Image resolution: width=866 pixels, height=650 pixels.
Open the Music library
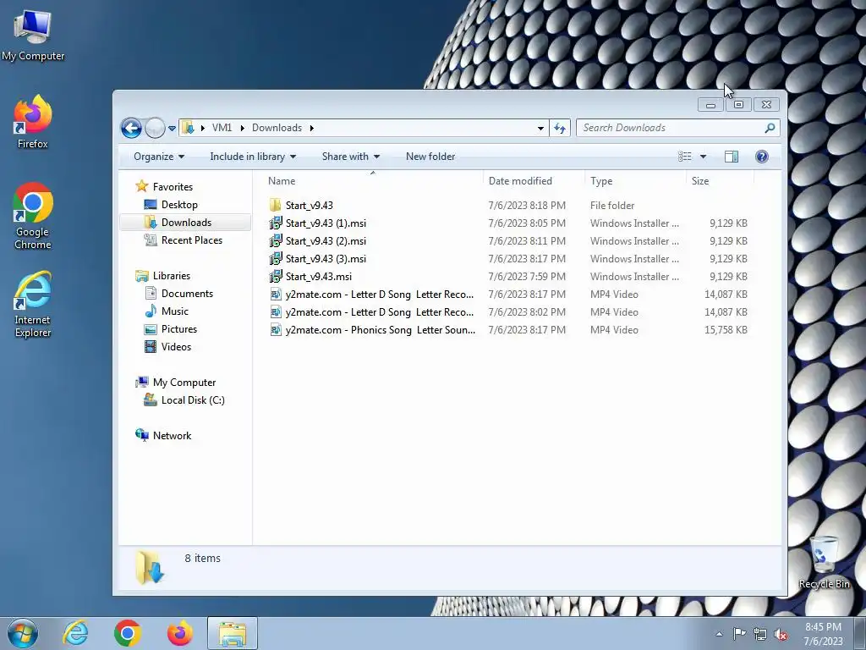point(174,311)
